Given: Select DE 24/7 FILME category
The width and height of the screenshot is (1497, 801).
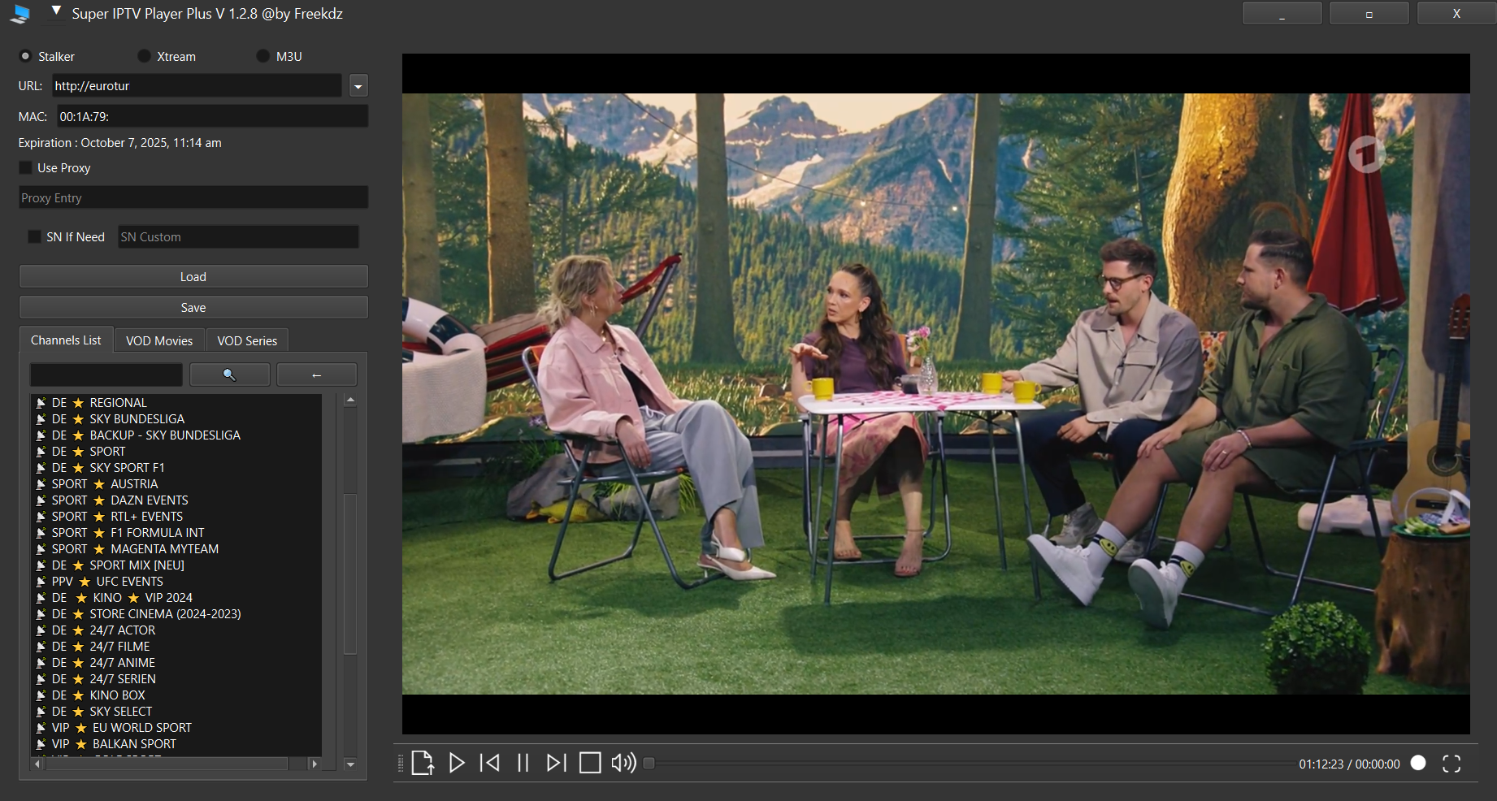Looking at the screenshot, I should coord(176,646).
